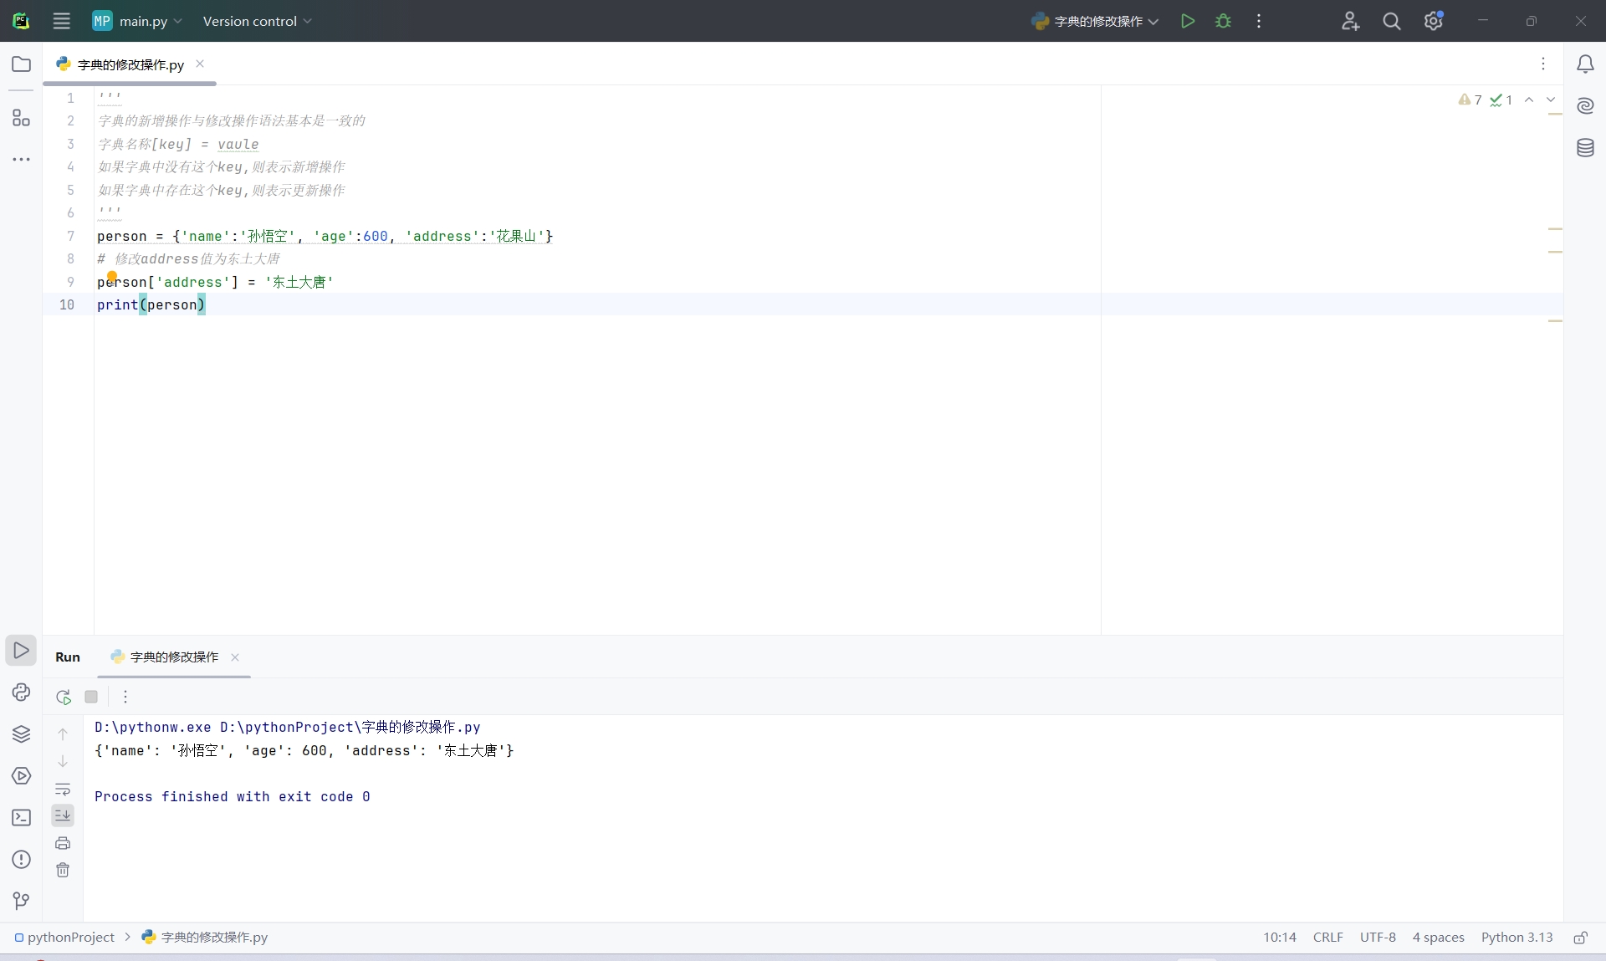Image resolution: width=1606 pixels, height=961 pixels.
Task: Click pythonProject in the breadcrumb bar
Action: point(70,938)
